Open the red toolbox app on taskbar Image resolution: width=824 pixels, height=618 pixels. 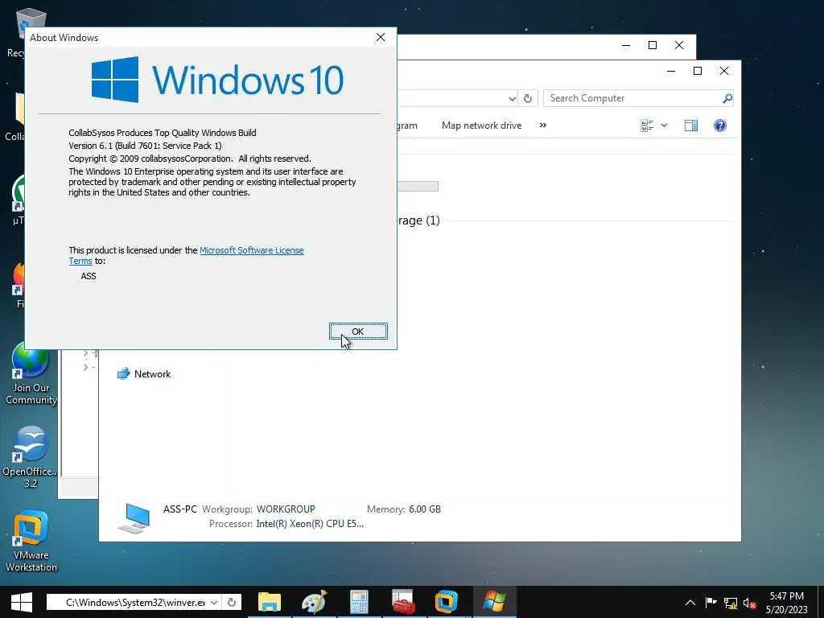(404, 602)
